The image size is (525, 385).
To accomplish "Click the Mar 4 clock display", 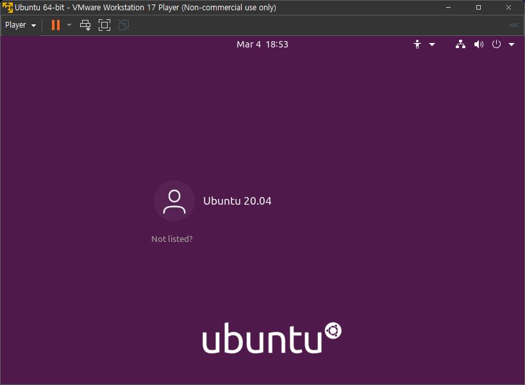I will (262, 44).
